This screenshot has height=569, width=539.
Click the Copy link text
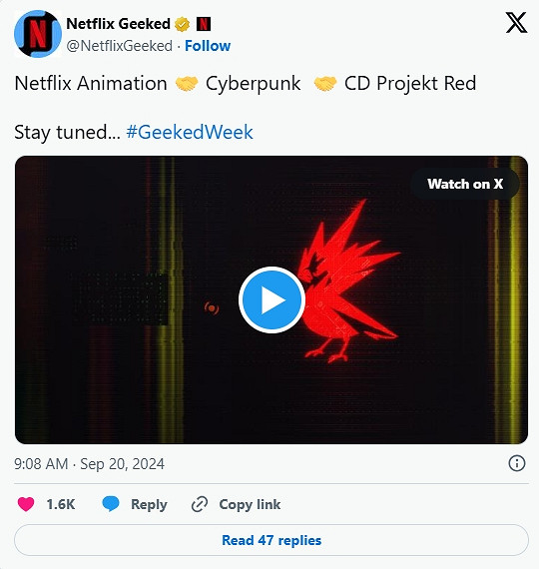250,504
